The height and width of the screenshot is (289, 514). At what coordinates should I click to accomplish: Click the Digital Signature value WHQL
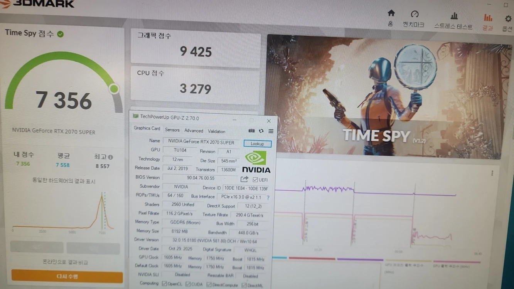[x=250, y=250]
